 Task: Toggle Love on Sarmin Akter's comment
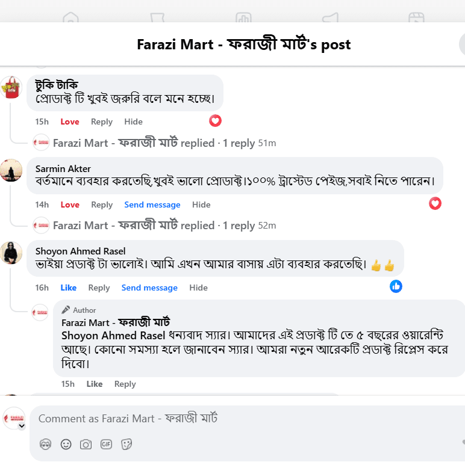click(x=70, y=205)
